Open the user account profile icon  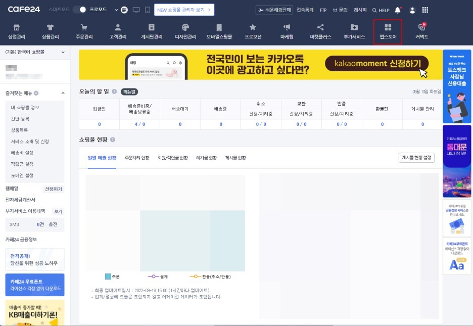(412, 10)
